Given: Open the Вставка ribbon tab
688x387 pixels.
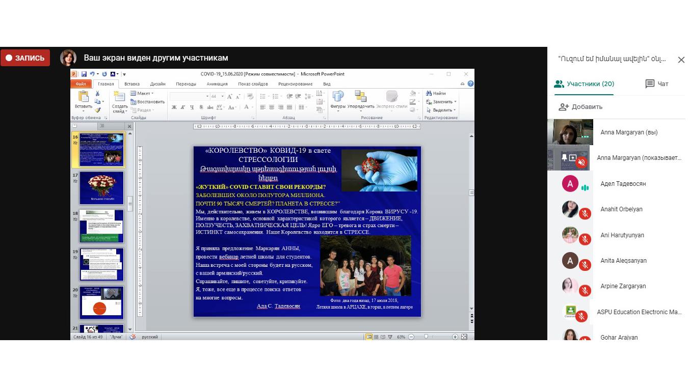Looking at the screenshot, I should tap(131, 84).
